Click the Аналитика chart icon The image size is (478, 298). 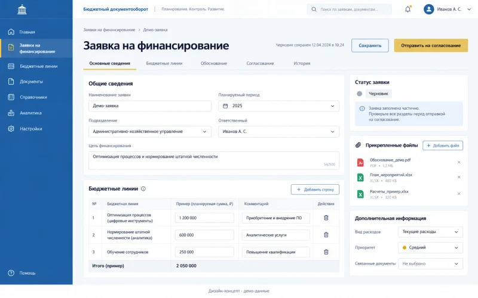(x=11, y=113)
